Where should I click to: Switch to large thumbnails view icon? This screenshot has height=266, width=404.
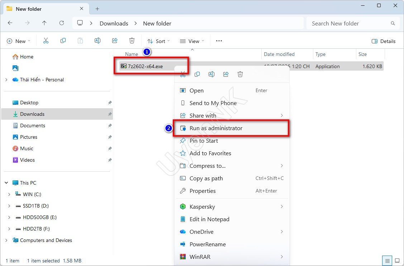click(x=397, y=261)
